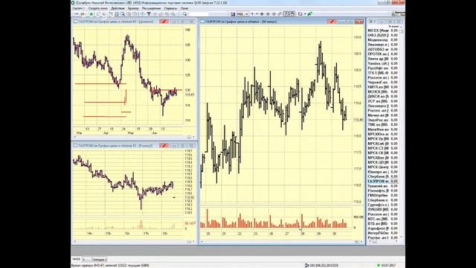Viewport: 476px width, 268px height.
Task: Select ПРОТЕК ао row in quotes table
Action: pos(383,54)
